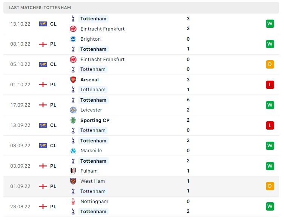This screenshot has width=284, height=220.
Task: Click the Fulham club badge
Action: pyautogui.click(x=73, y=171)
